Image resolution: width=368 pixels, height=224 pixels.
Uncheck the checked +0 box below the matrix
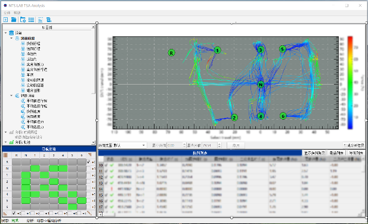point(14,213)
